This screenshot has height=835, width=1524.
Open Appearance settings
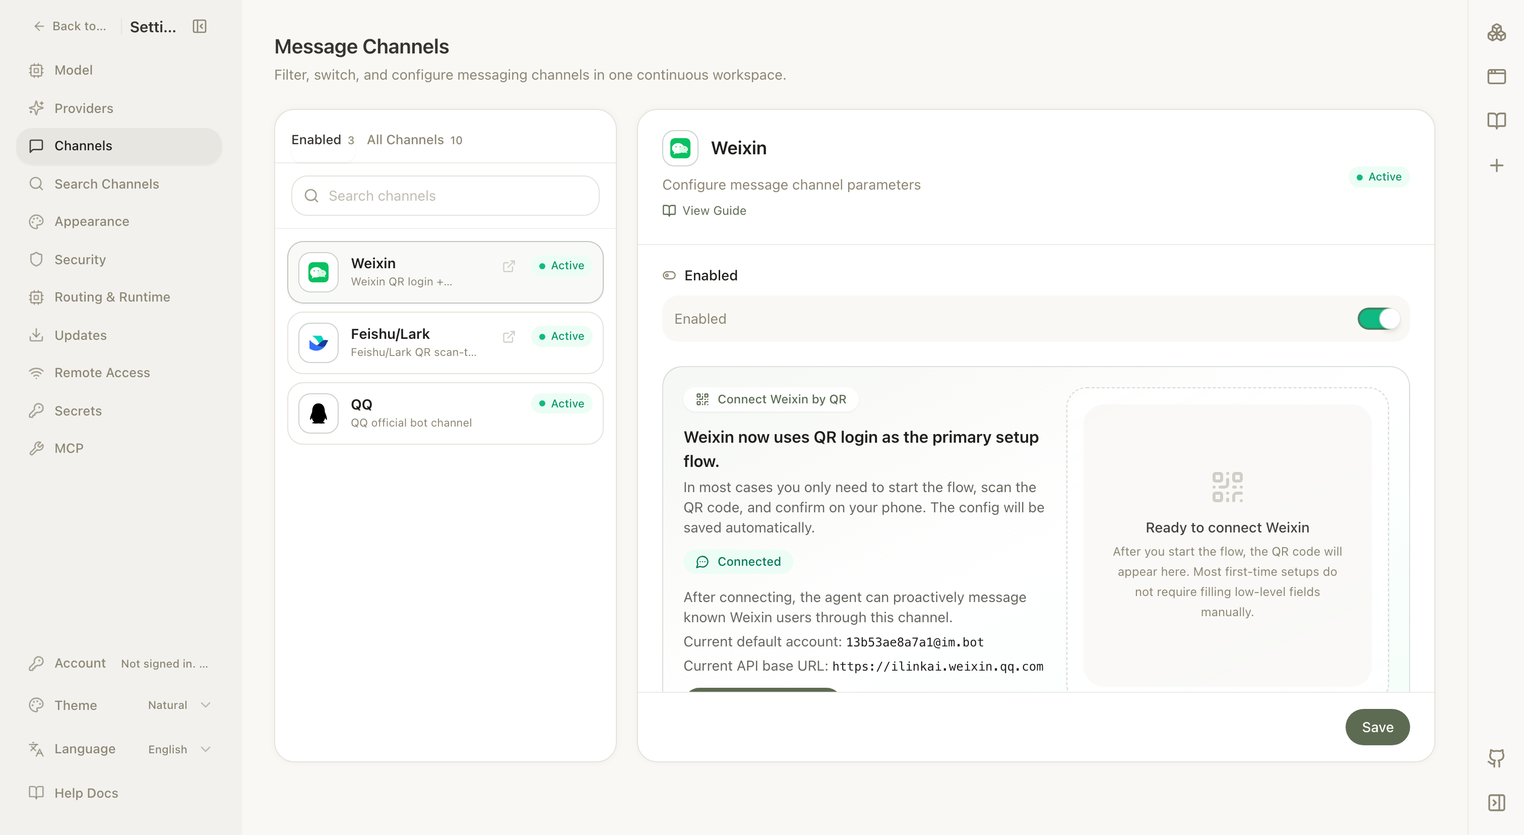[x=118, y=221]
